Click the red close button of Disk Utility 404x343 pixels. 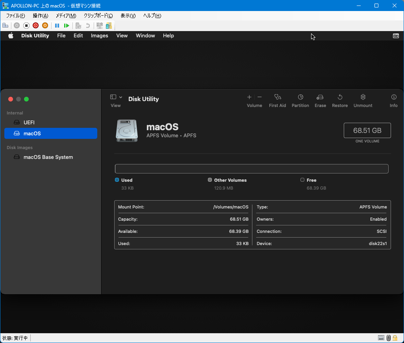(x=11, y=99)
